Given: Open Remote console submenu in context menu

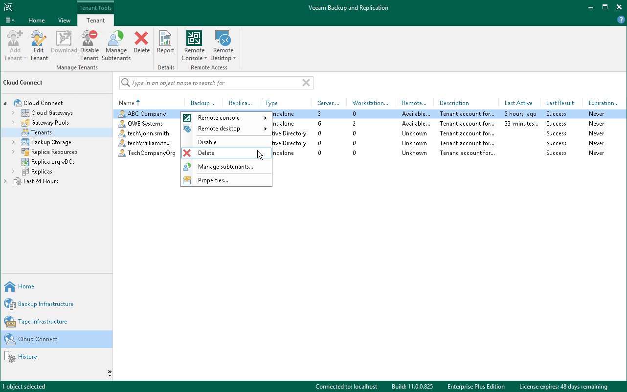Looking at the screenshot, I should pos(226,118).
